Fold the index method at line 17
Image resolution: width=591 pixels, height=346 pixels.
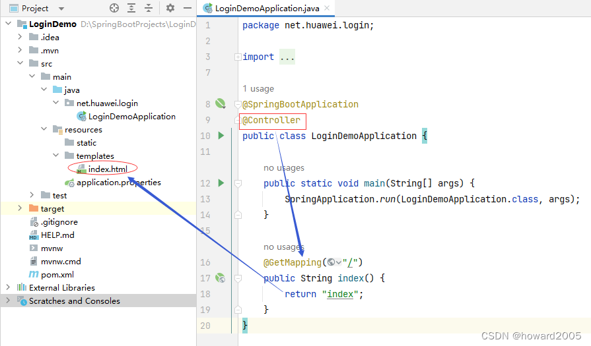tap(238, 278)
